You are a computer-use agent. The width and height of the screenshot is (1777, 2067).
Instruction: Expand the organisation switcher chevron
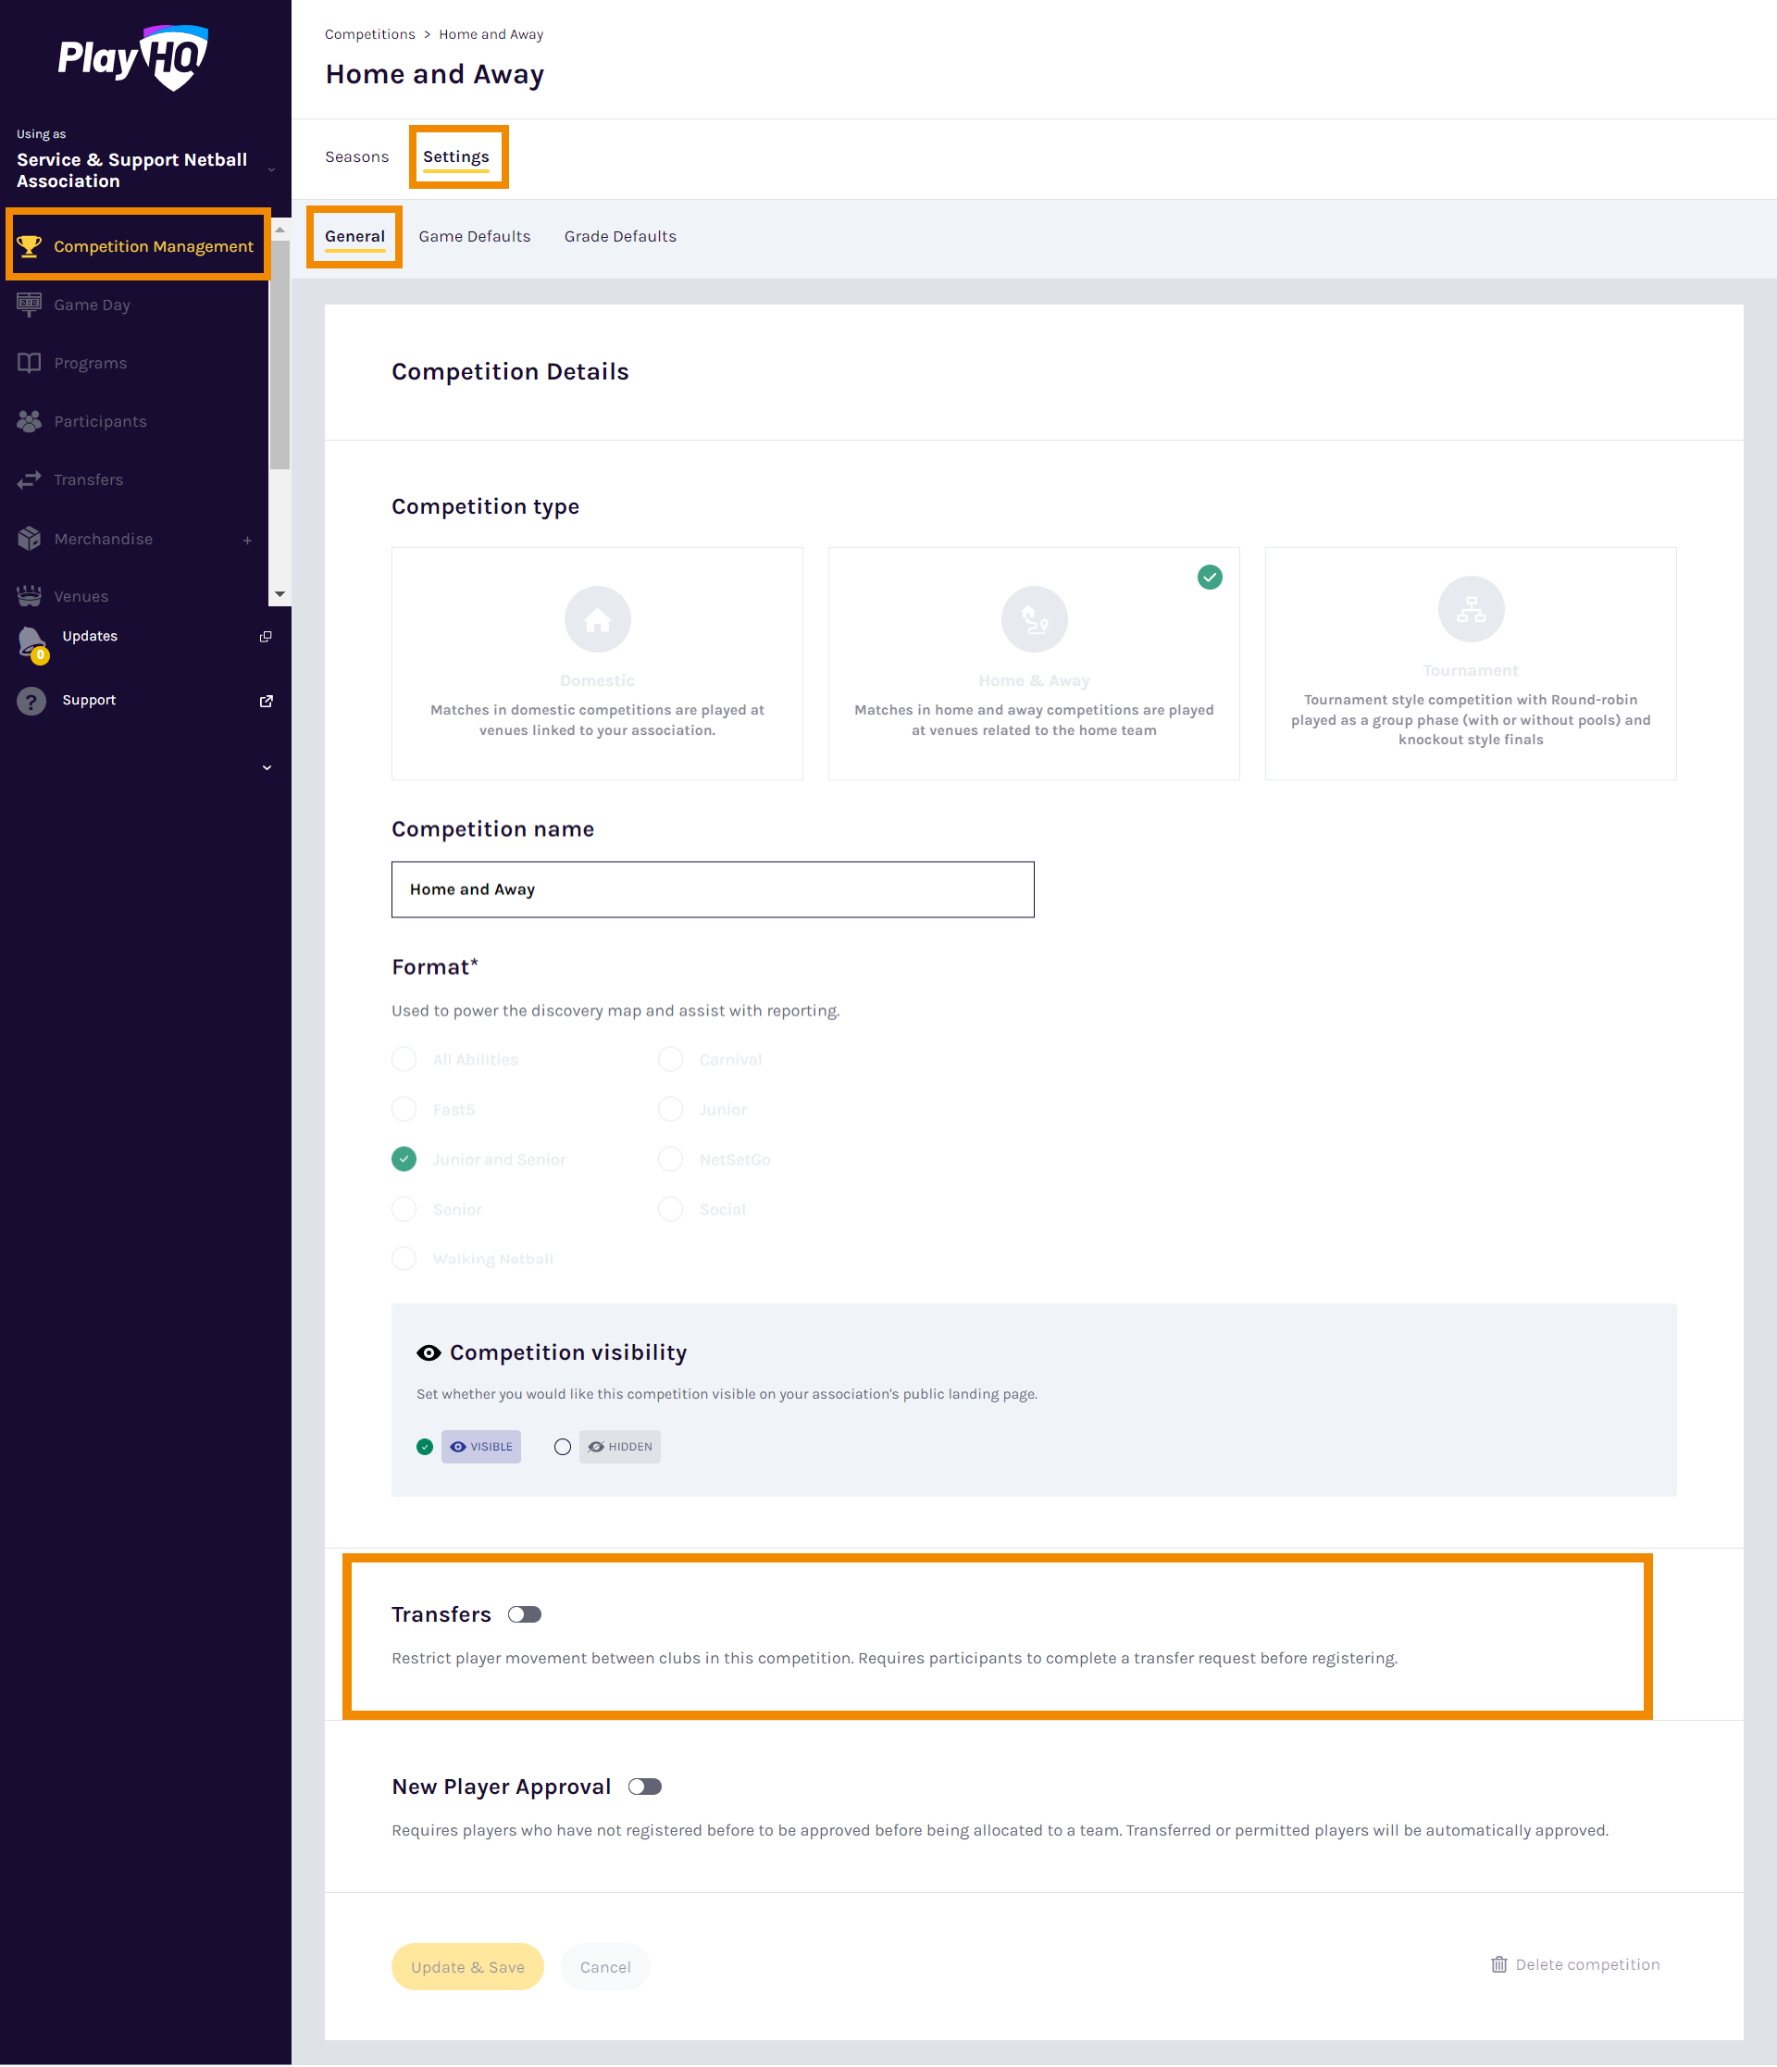(x=271, y=170)
